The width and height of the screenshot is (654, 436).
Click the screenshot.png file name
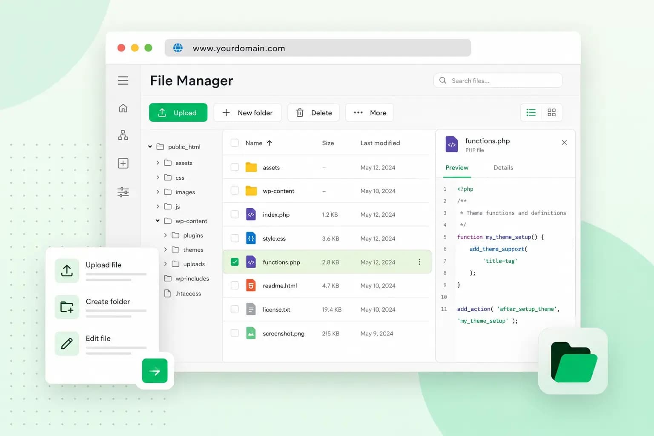(284, 333)
